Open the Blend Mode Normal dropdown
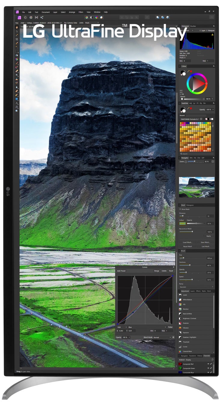 [x=162, y=337]
